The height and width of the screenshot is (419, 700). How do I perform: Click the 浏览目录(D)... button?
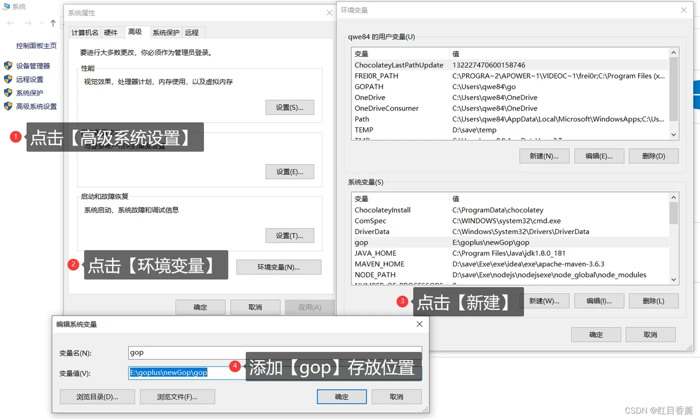tap(97, 396)
